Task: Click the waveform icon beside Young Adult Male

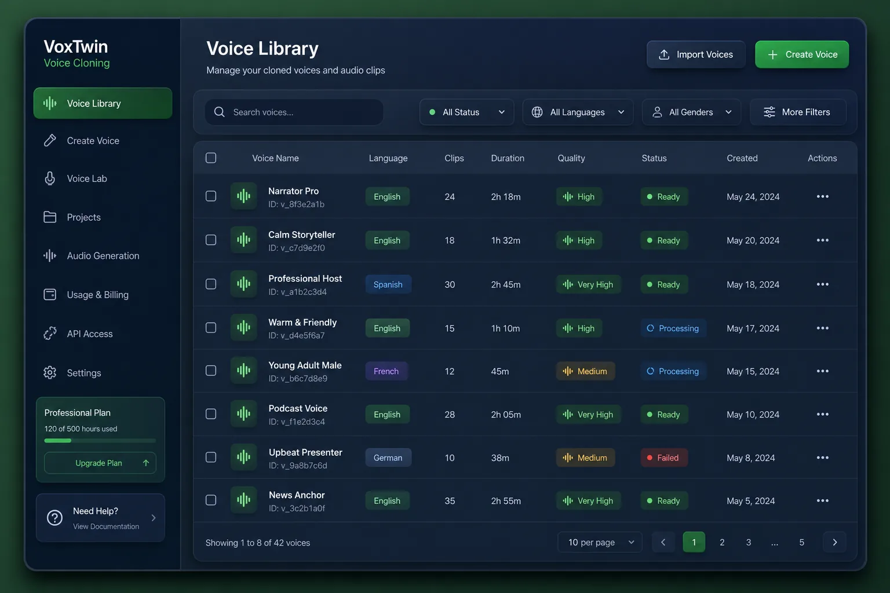Action: (x=244, y=371)
